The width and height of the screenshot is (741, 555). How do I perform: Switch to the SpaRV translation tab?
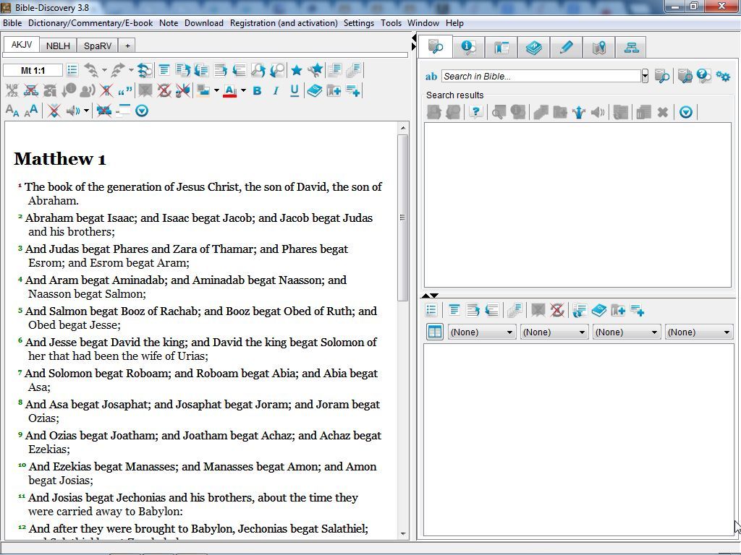(x=98, y=46)
